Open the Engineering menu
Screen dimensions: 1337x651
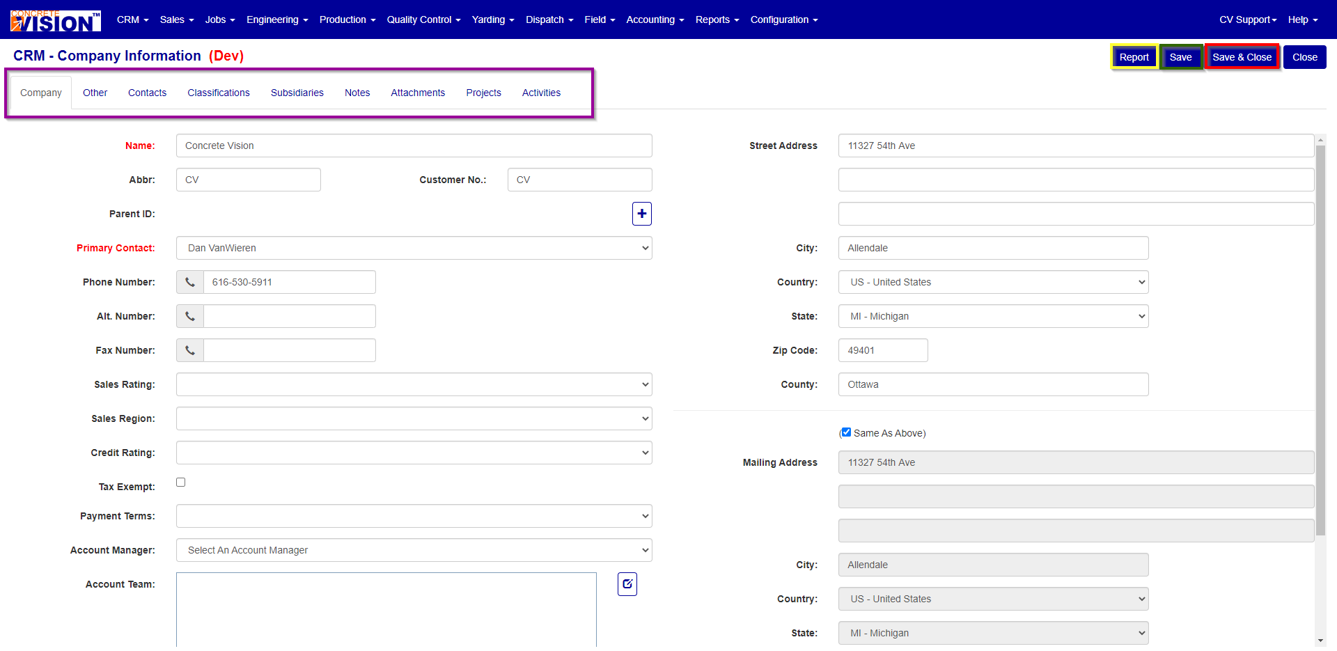(277, 19)
